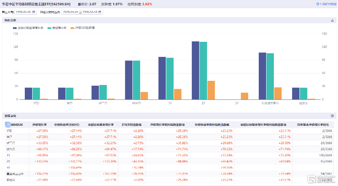Click the +24.65% CSI 300 value
Image resolution: width=338 pixels, height=186 pixels.
point(138,155)
